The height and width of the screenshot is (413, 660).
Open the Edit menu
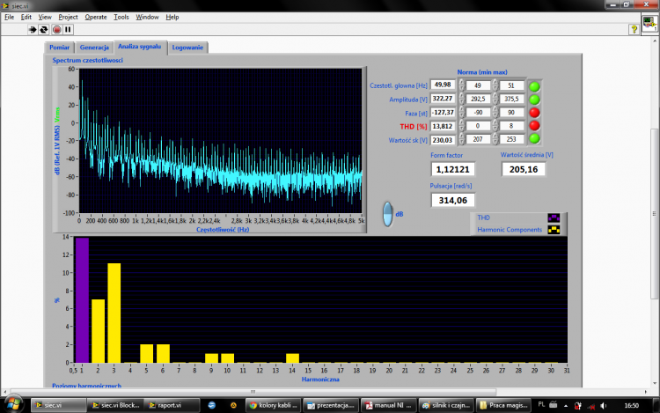(x=26, y=17)
